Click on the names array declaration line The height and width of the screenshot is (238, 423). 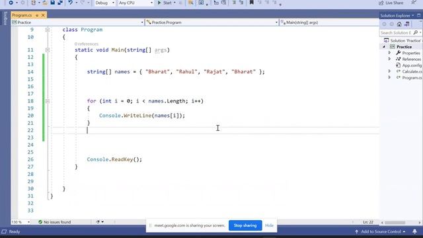point(176,72)
